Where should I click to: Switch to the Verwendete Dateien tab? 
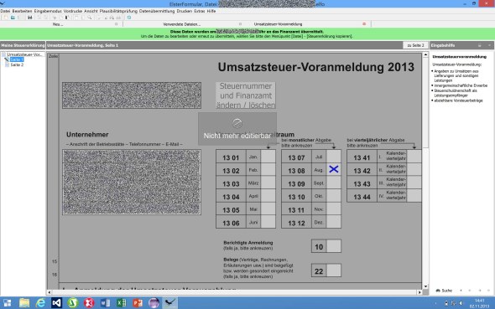pyautogui.click(x=182, y=24)
